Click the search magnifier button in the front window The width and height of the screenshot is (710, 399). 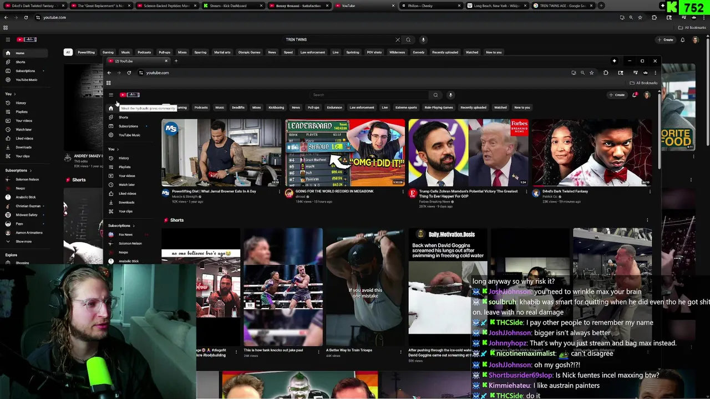click(435, 95)
